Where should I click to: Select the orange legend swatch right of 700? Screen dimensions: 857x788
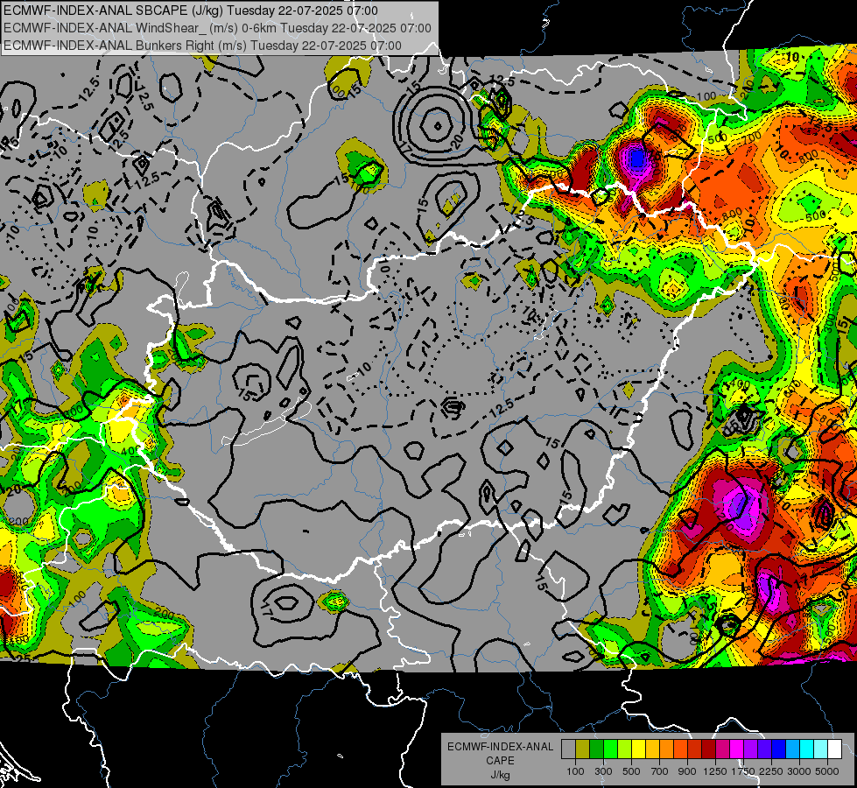click(666, 749)
